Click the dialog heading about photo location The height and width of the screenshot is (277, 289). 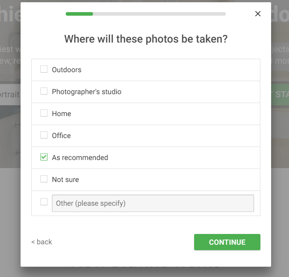146,39
